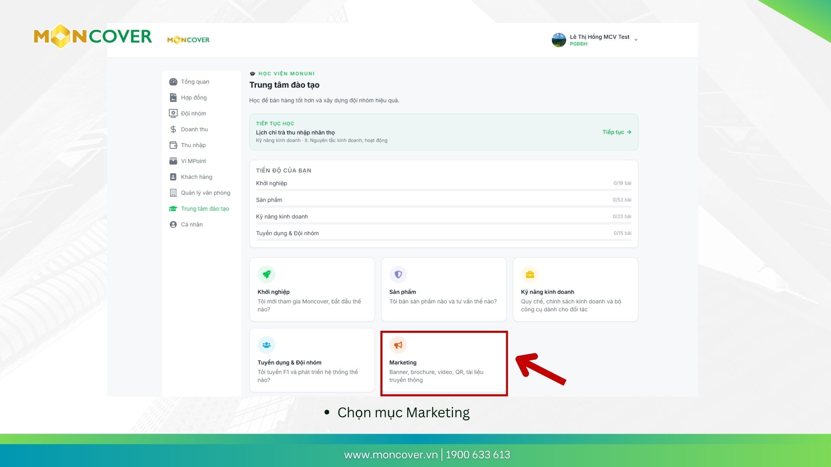Click the user avatar picture
The height and width of the screenshot is (467, 831).
(x=559, y=40)
